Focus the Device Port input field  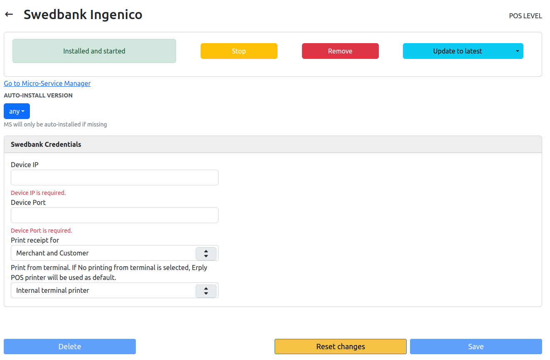(x=115, y=215)
